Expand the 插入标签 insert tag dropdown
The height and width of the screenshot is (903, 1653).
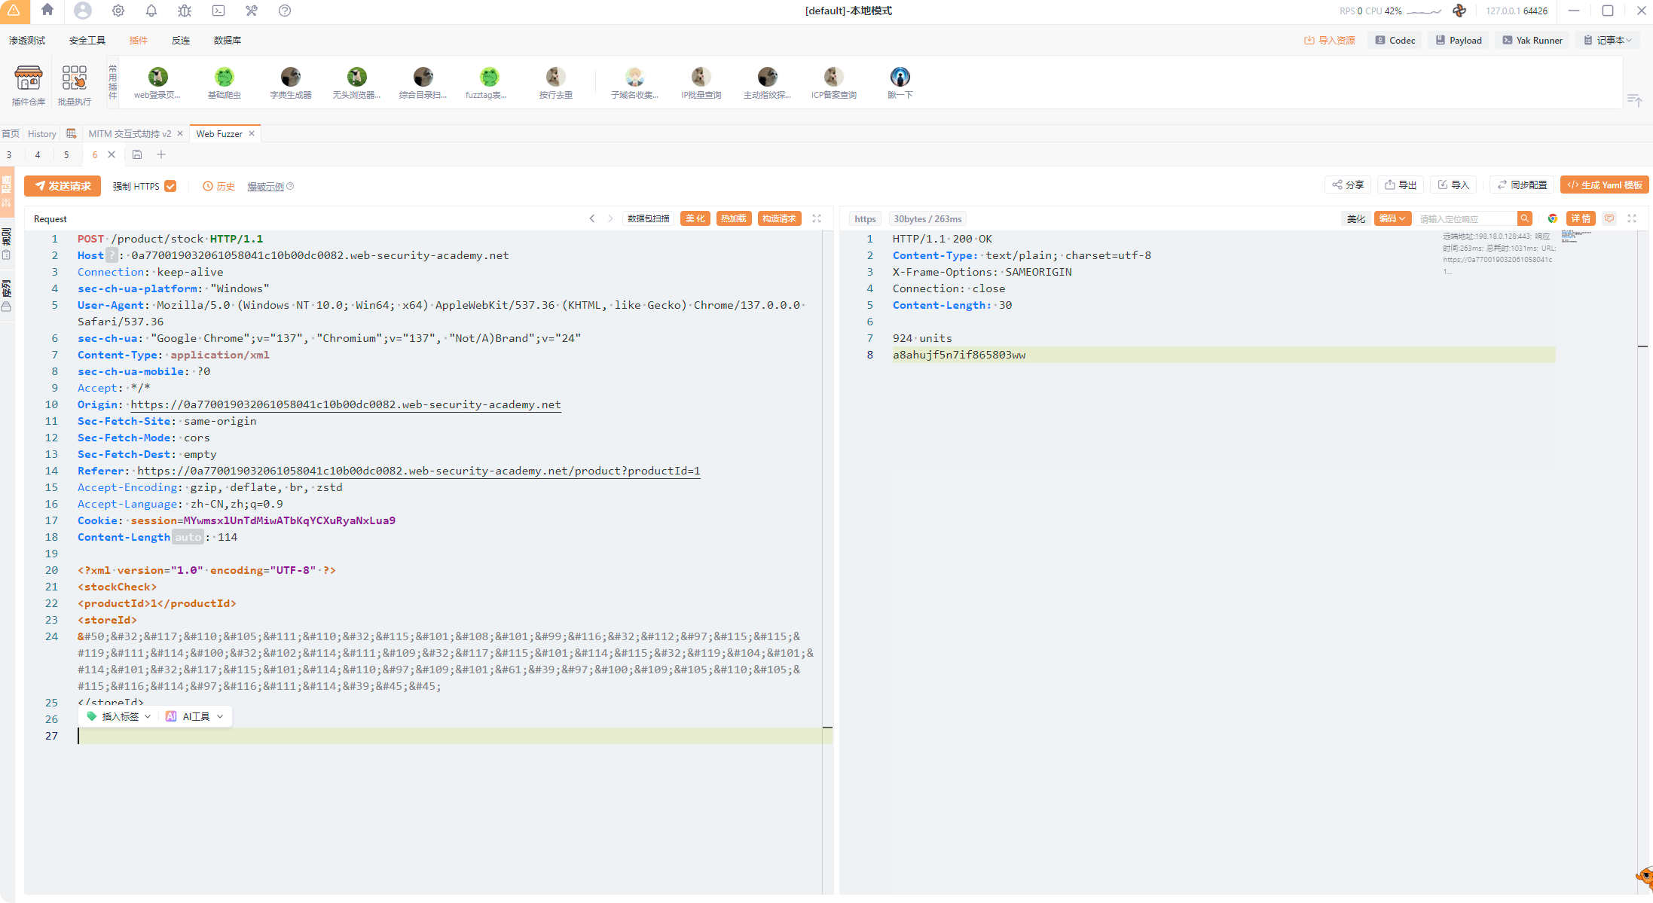[120, 716]
